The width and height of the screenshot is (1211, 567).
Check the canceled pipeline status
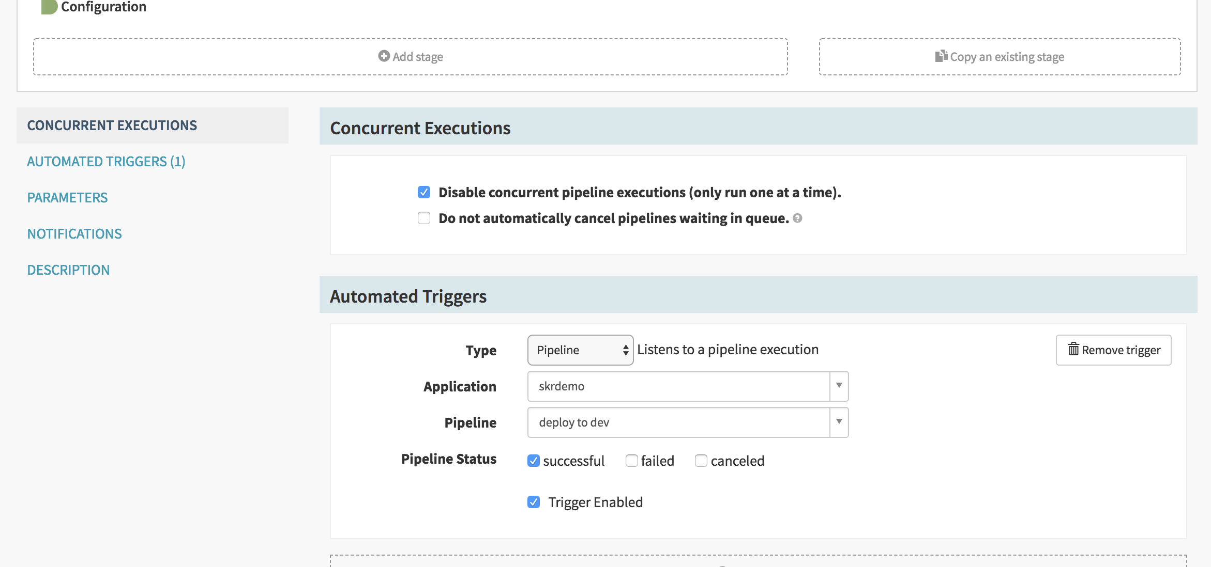[x=701, y=461]
